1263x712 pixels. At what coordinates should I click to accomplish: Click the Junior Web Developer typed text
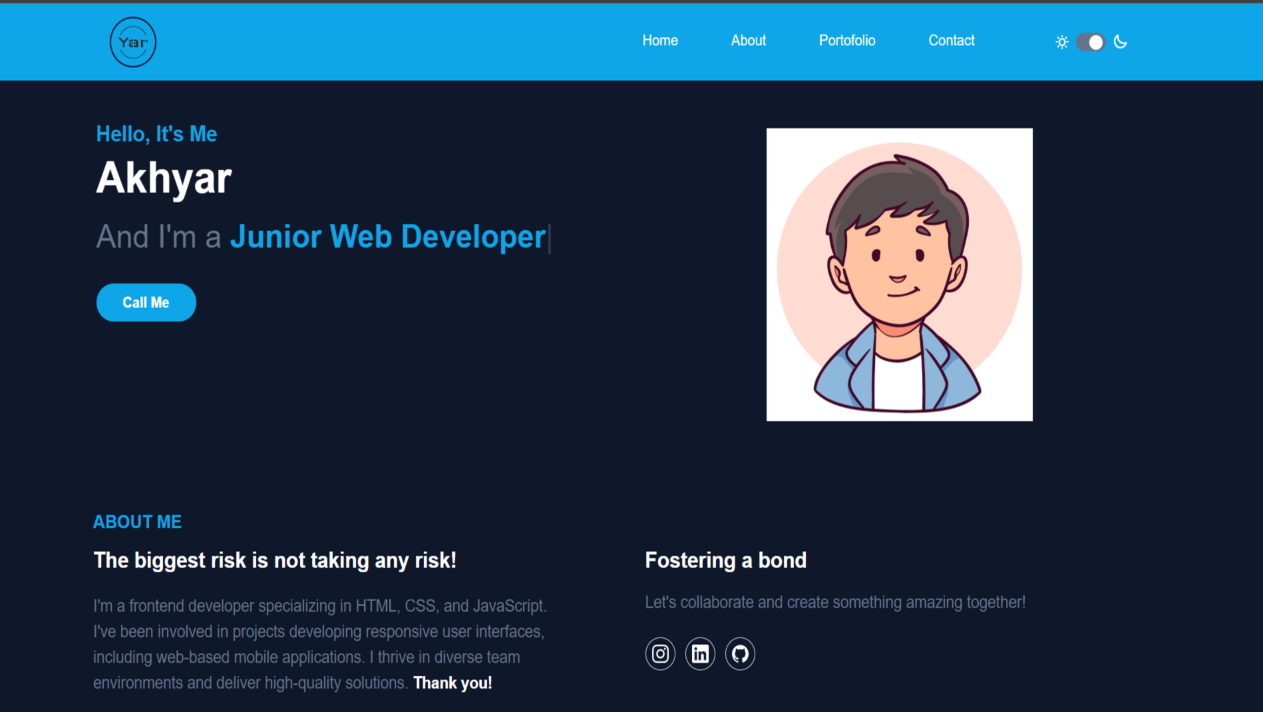[388, 237]
